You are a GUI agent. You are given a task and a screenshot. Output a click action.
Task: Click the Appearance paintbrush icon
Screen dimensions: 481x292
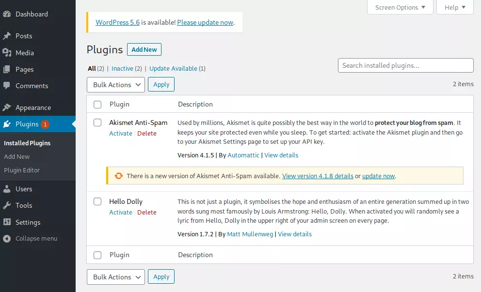point(7,108)
